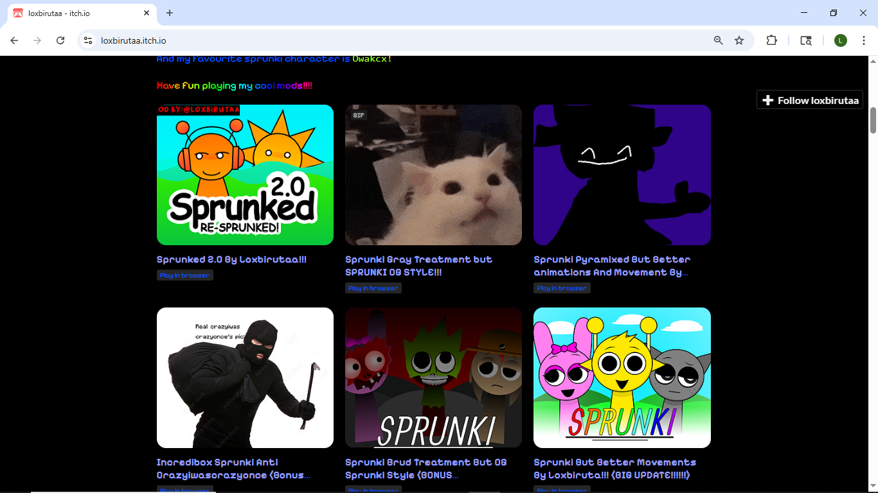Open the black silhouette Pyramixed thumbnail

622,175
